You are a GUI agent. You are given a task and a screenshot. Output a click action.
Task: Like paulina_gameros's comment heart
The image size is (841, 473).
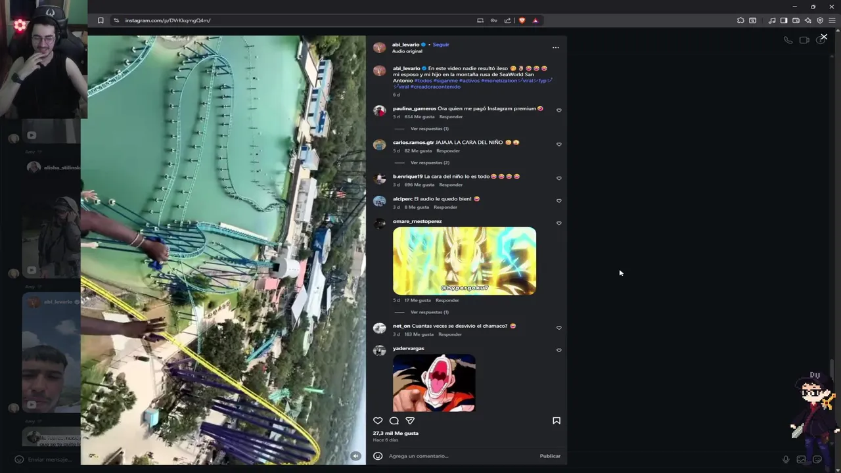pyautogui.click(x=559, y=110)
